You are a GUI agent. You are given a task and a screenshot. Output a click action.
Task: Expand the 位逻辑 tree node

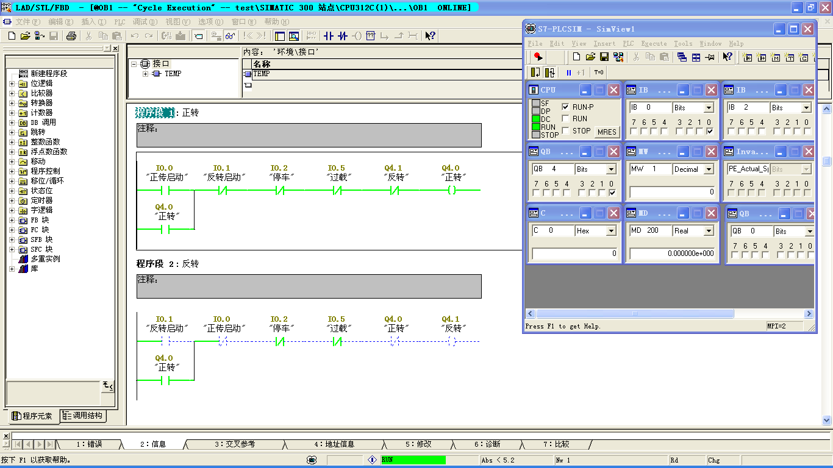click(x=12, y=83)
